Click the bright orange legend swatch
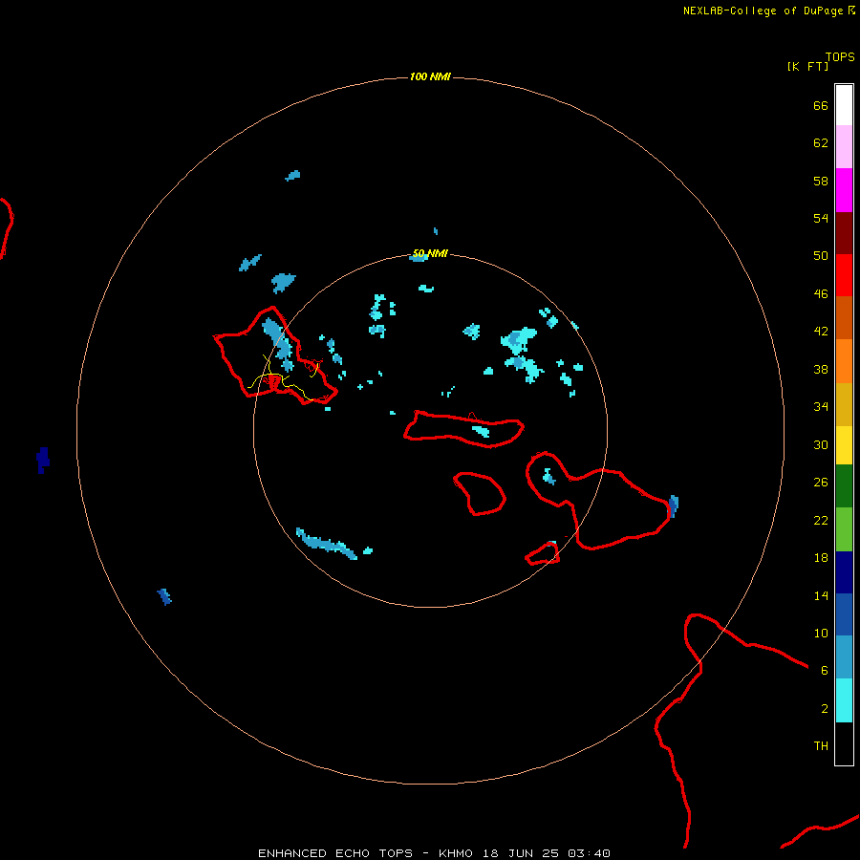The width and height of the screenshot is (860, 860). (x=844, y=361)
